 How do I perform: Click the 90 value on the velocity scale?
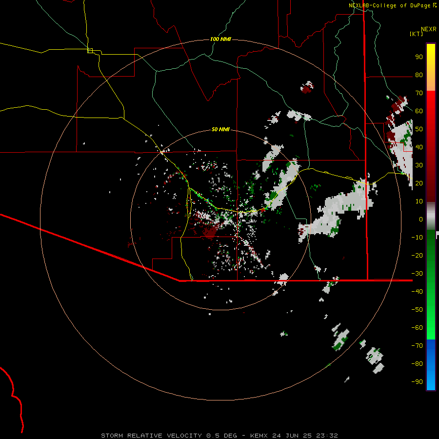(x=419, y=57)
